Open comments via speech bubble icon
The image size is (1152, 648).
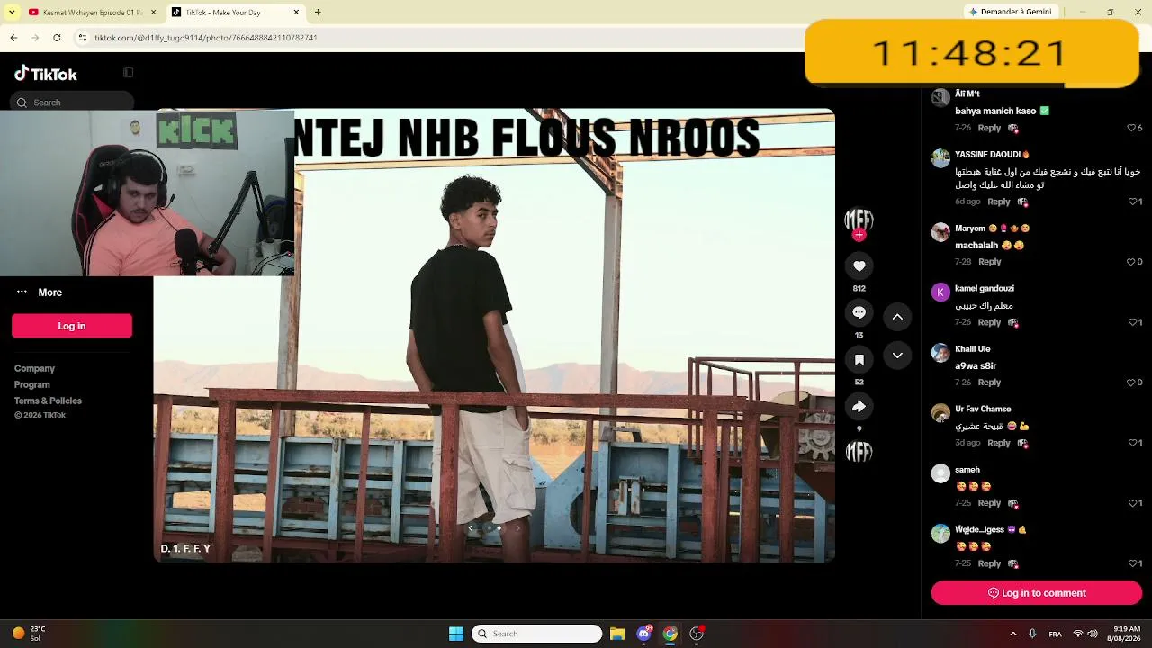(x=859, y=312)
